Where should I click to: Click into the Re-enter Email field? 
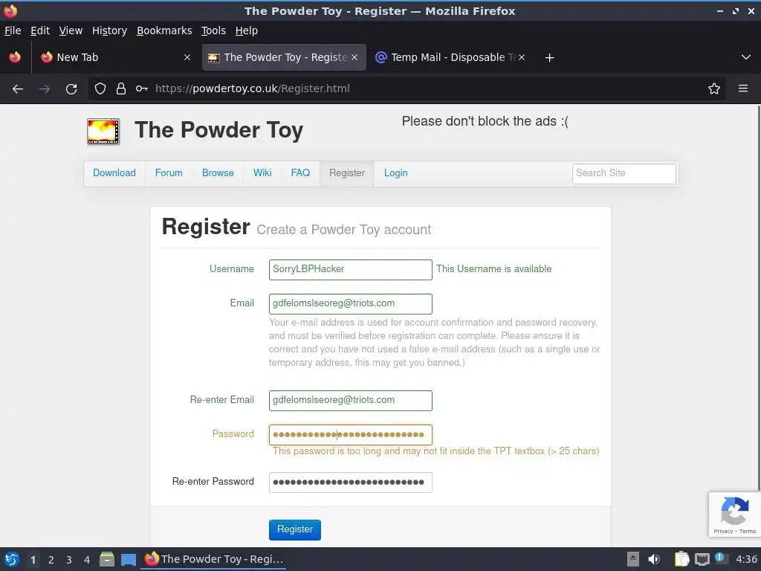click(351, 401)
